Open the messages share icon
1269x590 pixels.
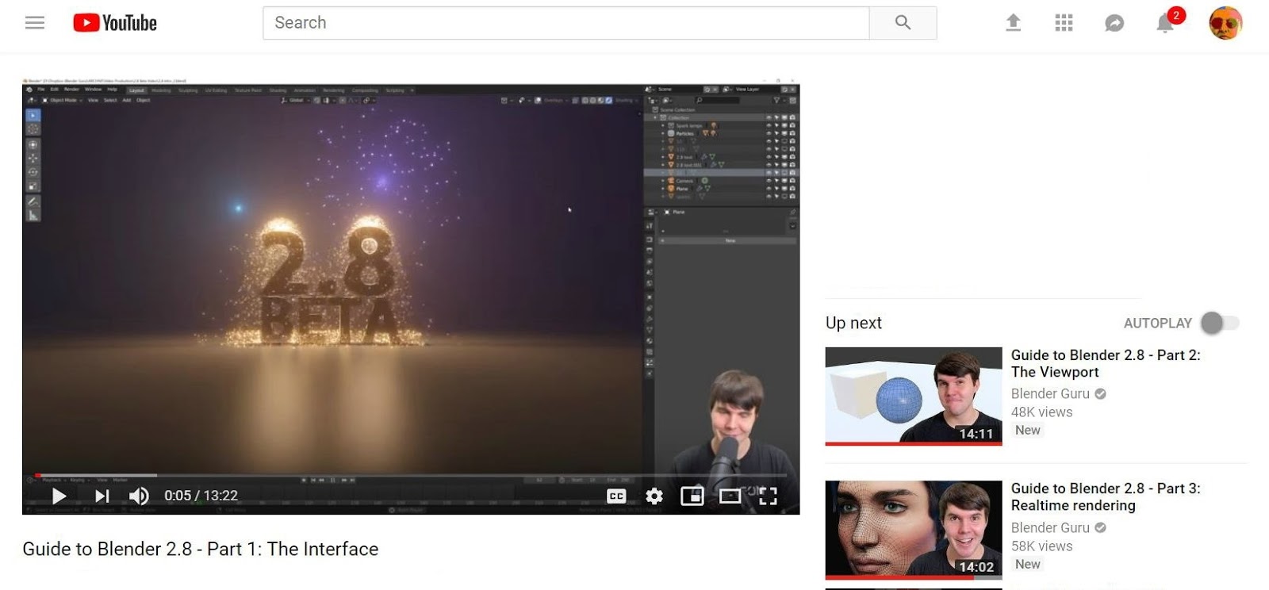[1114, 24]
